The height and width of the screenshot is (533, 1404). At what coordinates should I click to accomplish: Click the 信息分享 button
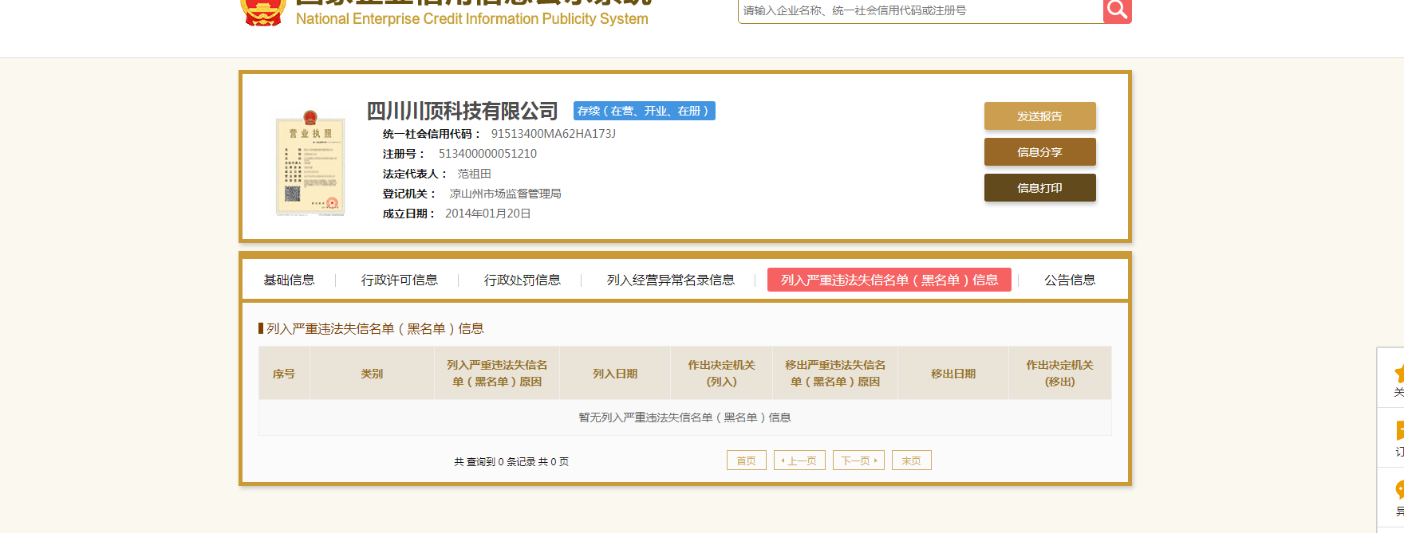click(x=1039, y=152)
